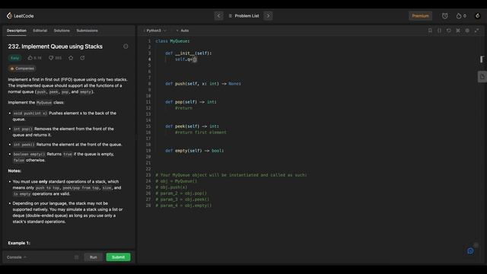Click on code line 4 self.q=[]
The width and height of the screenshot is (487, 274).
(x=186, y=59)
